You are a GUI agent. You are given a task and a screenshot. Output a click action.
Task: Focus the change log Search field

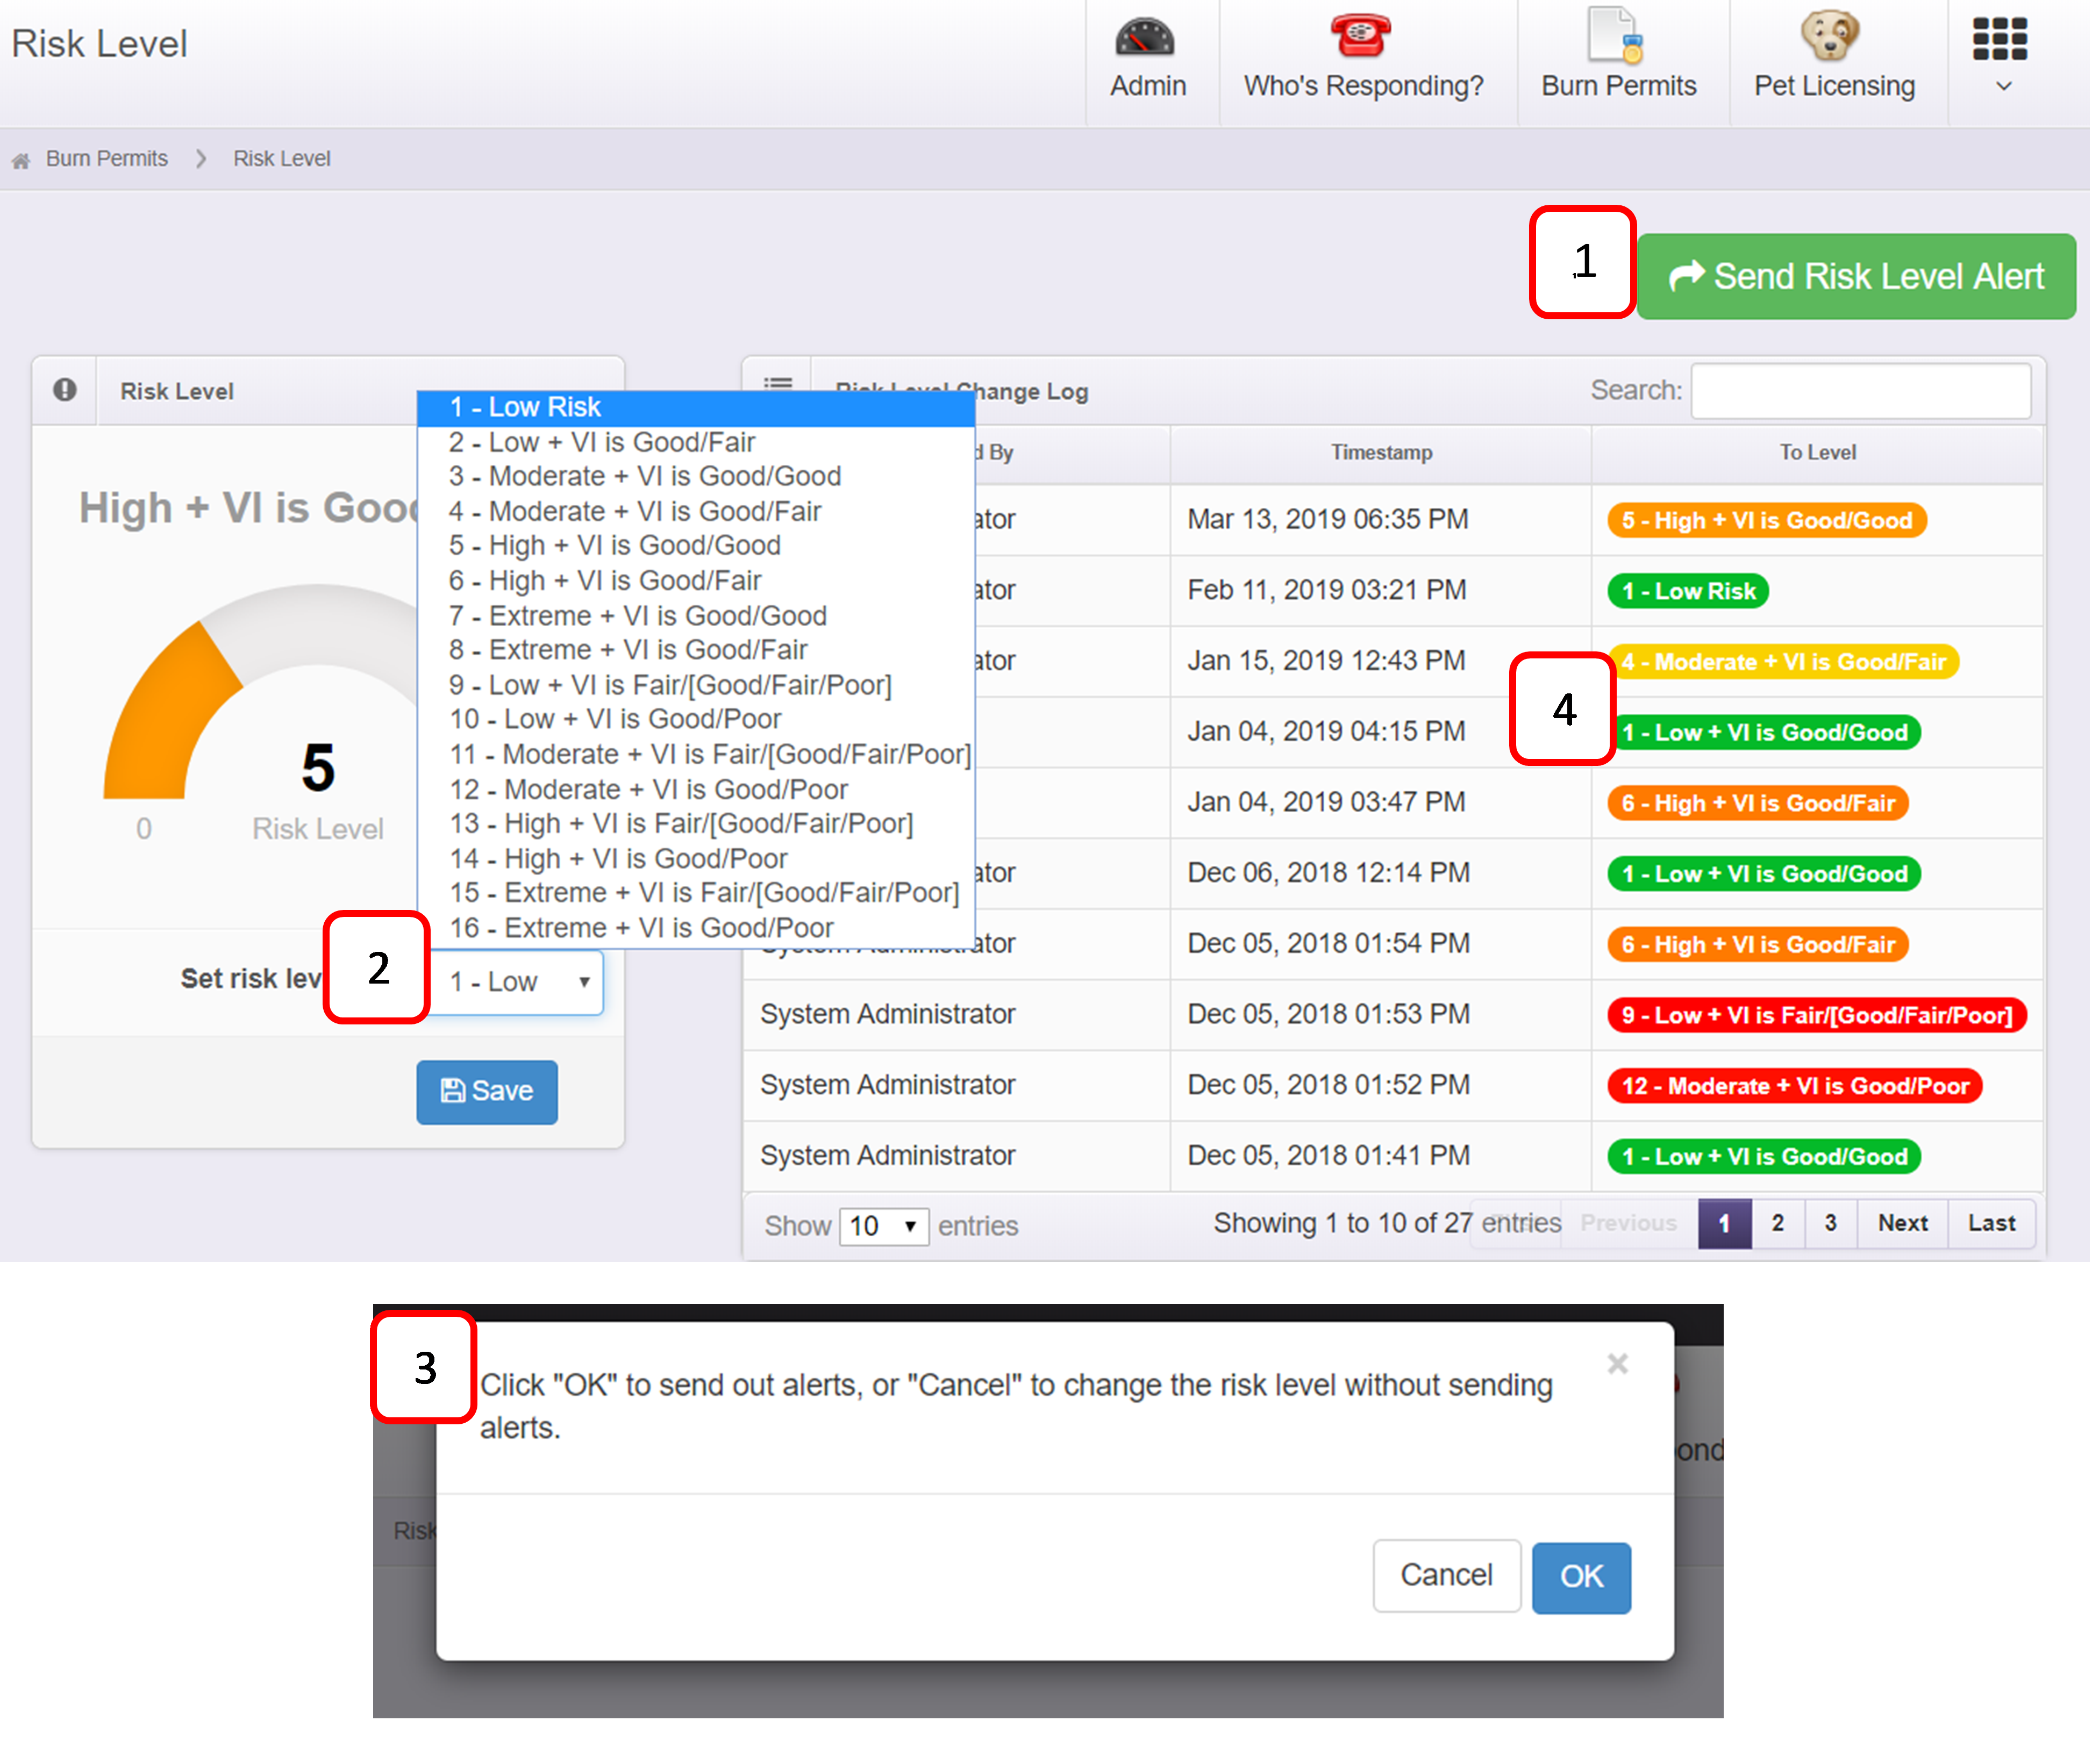(x=1860, y=391)
